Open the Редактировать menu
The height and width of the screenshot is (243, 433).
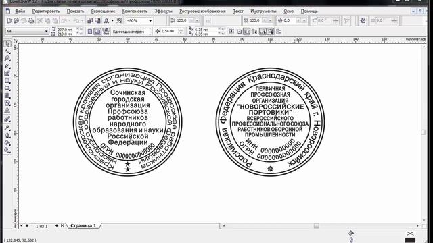[x=46, y=11]
